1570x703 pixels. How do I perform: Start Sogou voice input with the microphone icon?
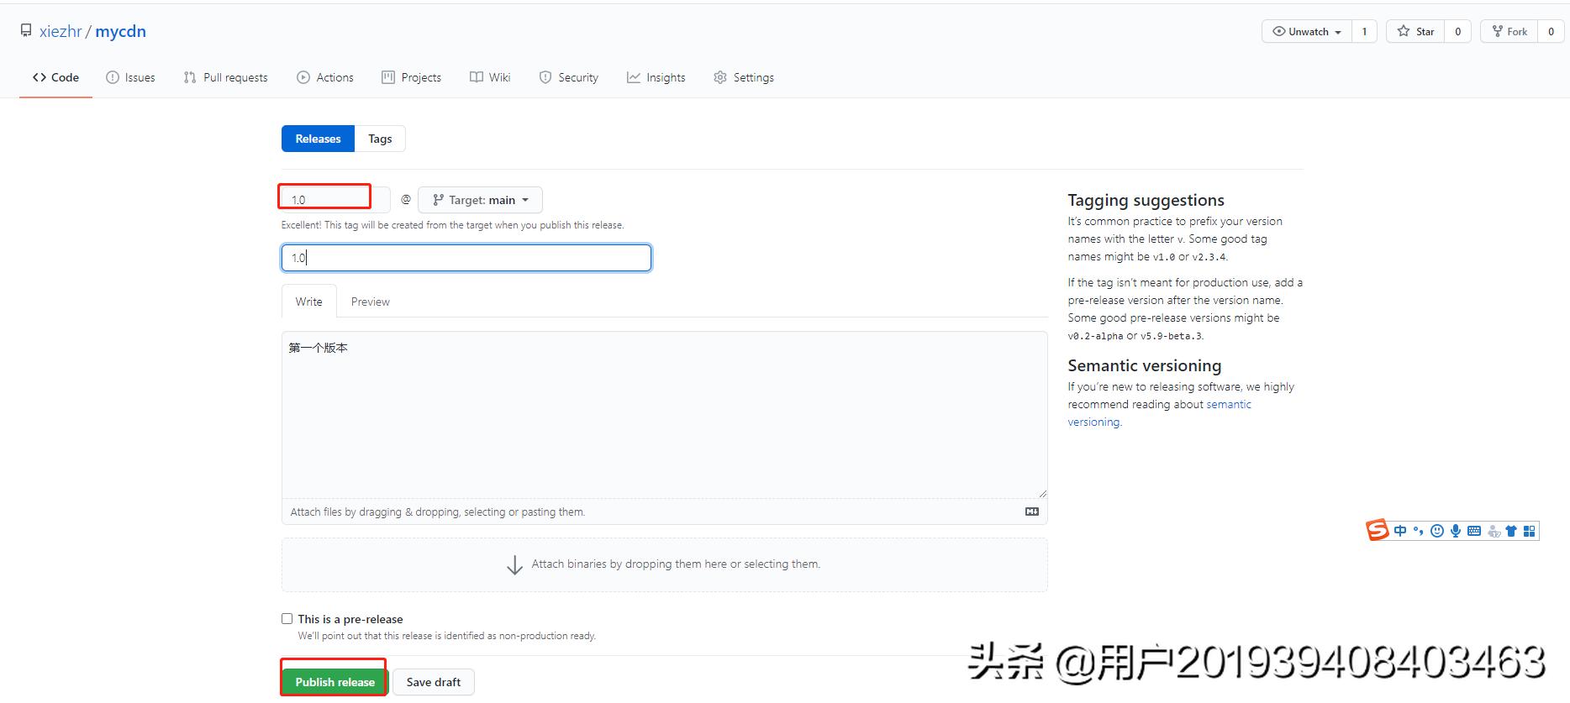tap(1455, 531)
